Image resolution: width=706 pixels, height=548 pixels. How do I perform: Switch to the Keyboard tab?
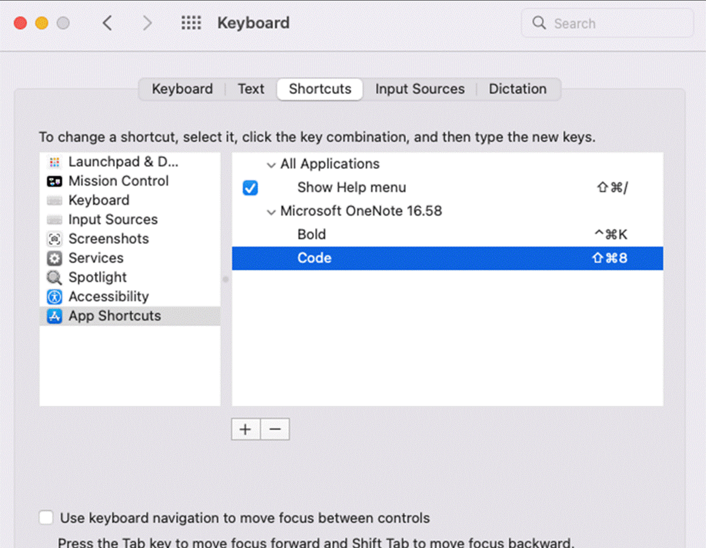[x=182, y=89]
